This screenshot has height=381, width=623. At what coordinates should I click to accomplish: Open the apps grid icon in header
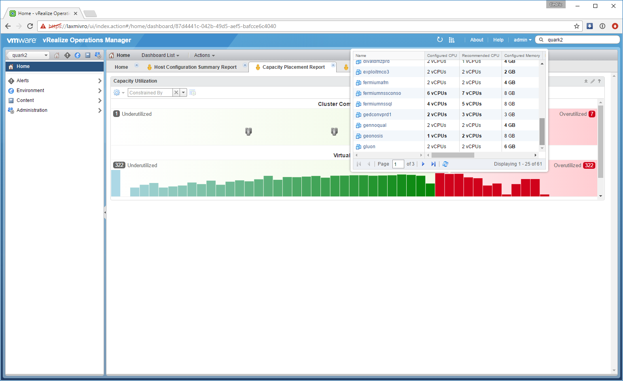point(452,40)
